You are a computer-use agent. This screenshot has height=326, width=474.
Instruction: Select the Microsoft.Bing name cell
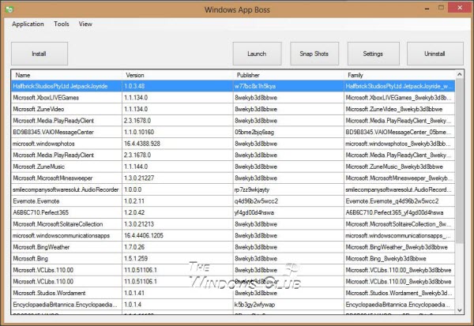tap(66, 258)
